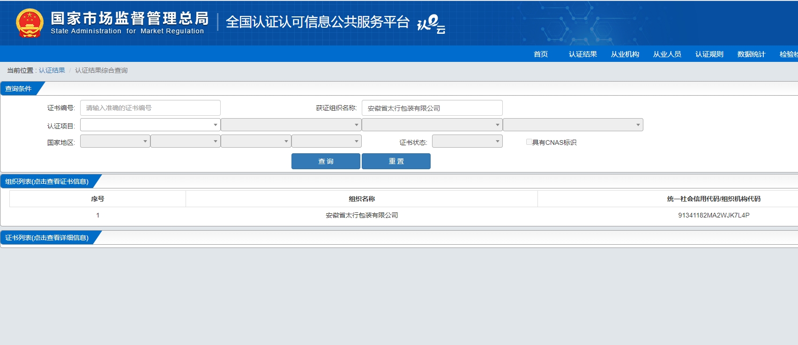Select the 从业机构 navigation item
The height and width of the screenshot is (345, 798).
tap(625, 54)
